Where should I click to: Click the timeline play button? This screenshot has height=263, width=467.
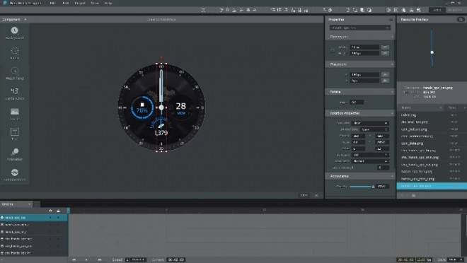click(86, 259)
